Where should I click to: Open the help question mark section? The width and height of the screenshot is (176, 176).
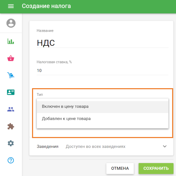11,160
